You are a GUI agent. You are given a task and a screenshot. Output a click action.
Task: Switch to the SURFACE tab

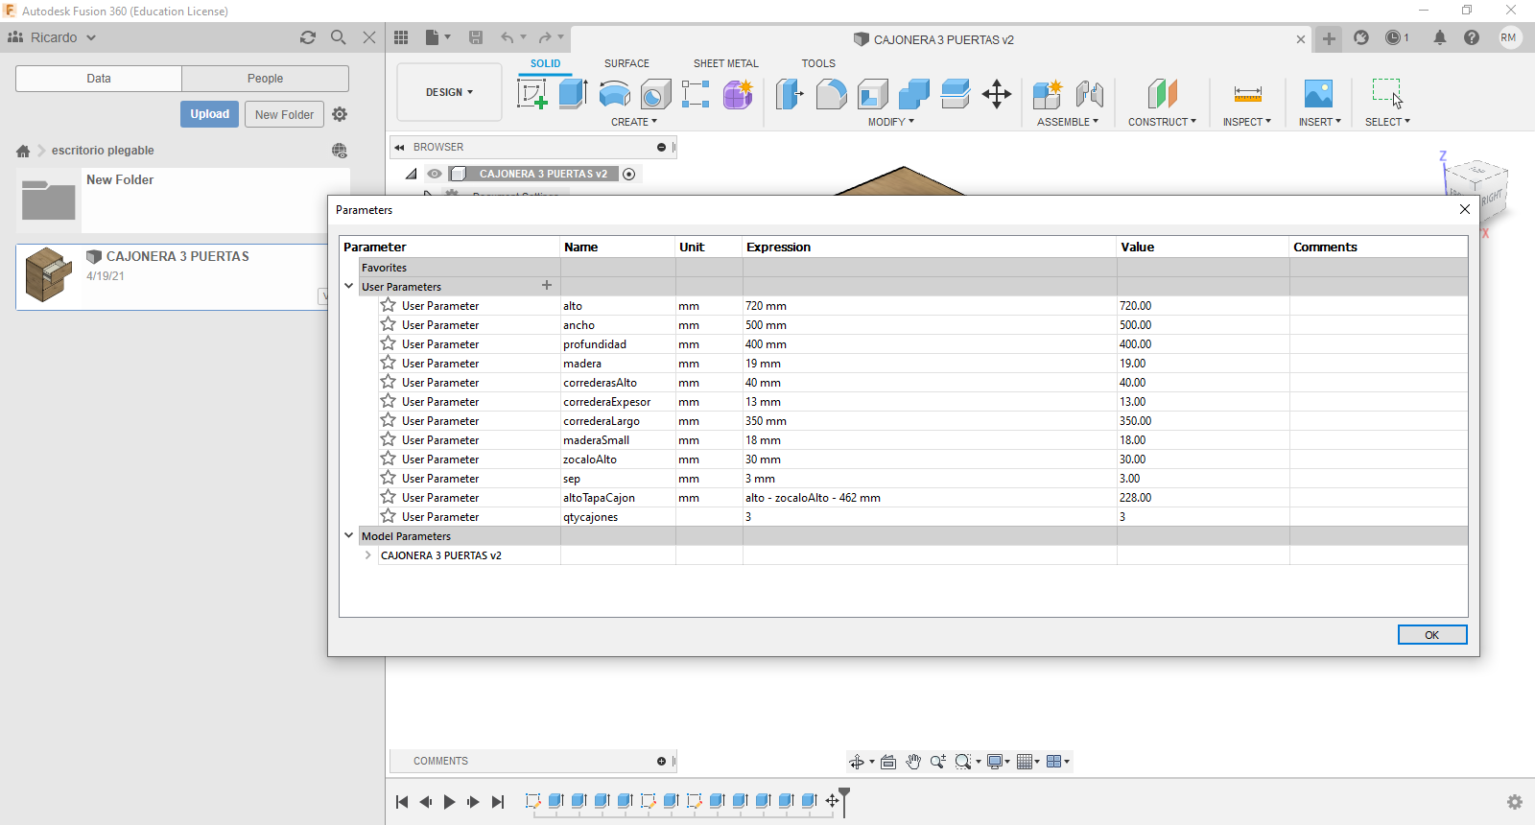pos(626,63)
